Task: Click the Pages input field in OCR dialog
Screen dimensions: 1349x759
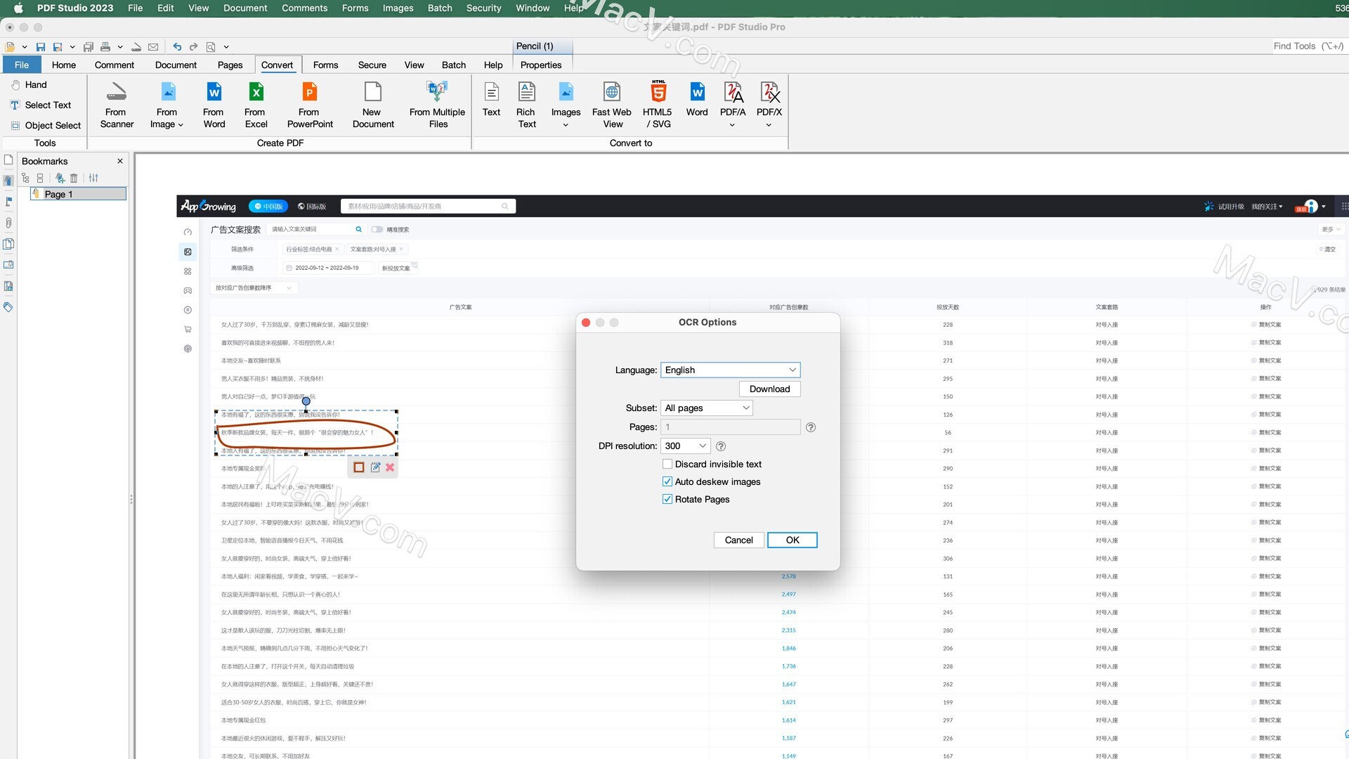Action: [x=731, y=427]
